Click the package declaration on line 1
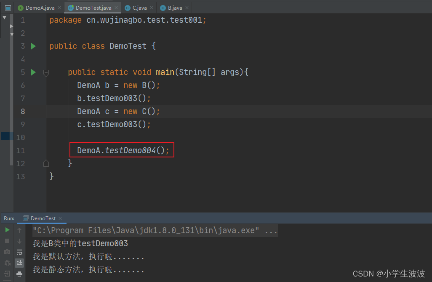 [128, 20]
